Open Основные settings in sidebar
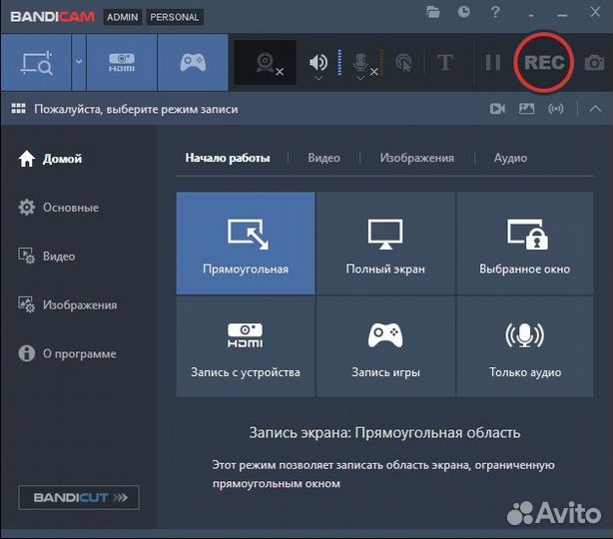Image resolution: width=613 pixels, height=539 pixels. [x=59, y=208]
